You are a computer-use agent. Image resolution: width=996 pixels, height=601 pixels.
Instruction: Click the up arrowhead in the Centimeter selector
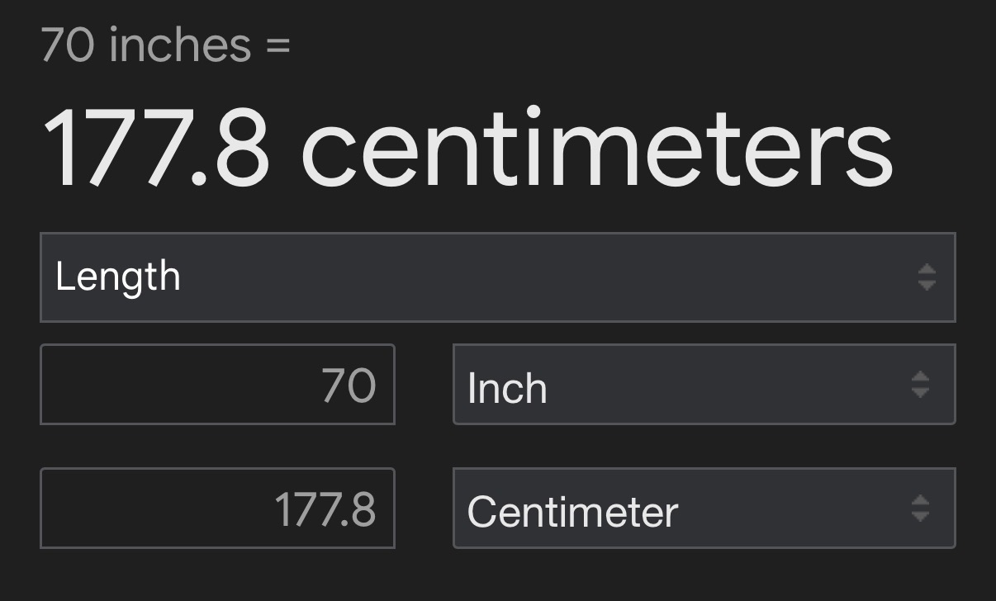click(x=920, y=500)
